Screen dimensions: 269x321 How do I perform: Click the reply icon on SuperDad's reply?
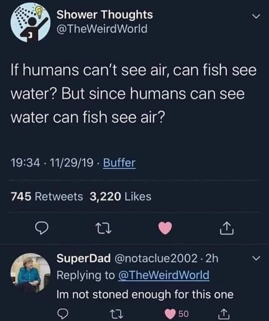tap(63, 314)
